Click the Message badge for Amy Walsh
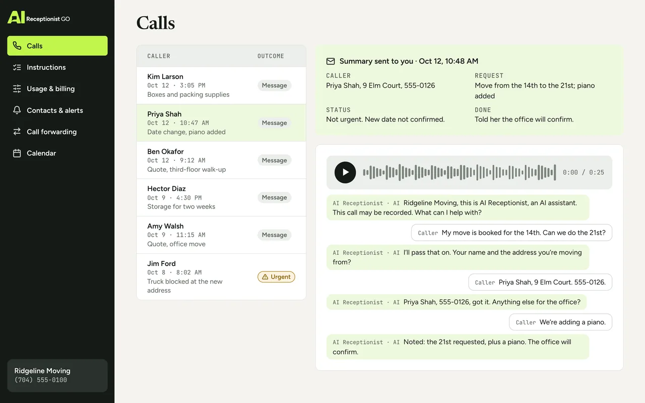645x403 pixels. tap(274, 235)
